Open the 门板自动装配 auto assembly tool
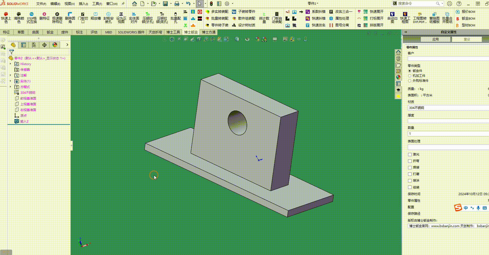Viewport: 489px width, 255px height. [277, 17]
